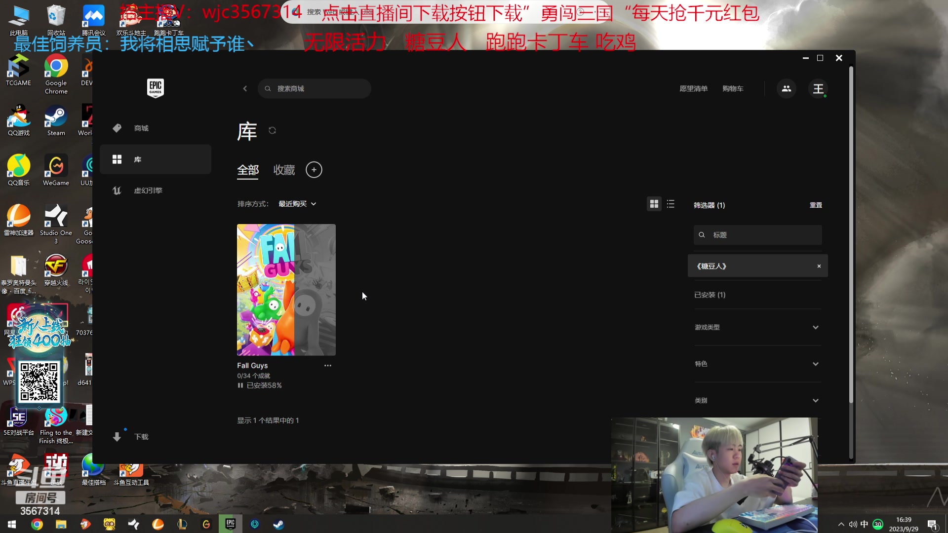Toggle the 中 input method indicator
948x533 pixels.
coord(864,524)
